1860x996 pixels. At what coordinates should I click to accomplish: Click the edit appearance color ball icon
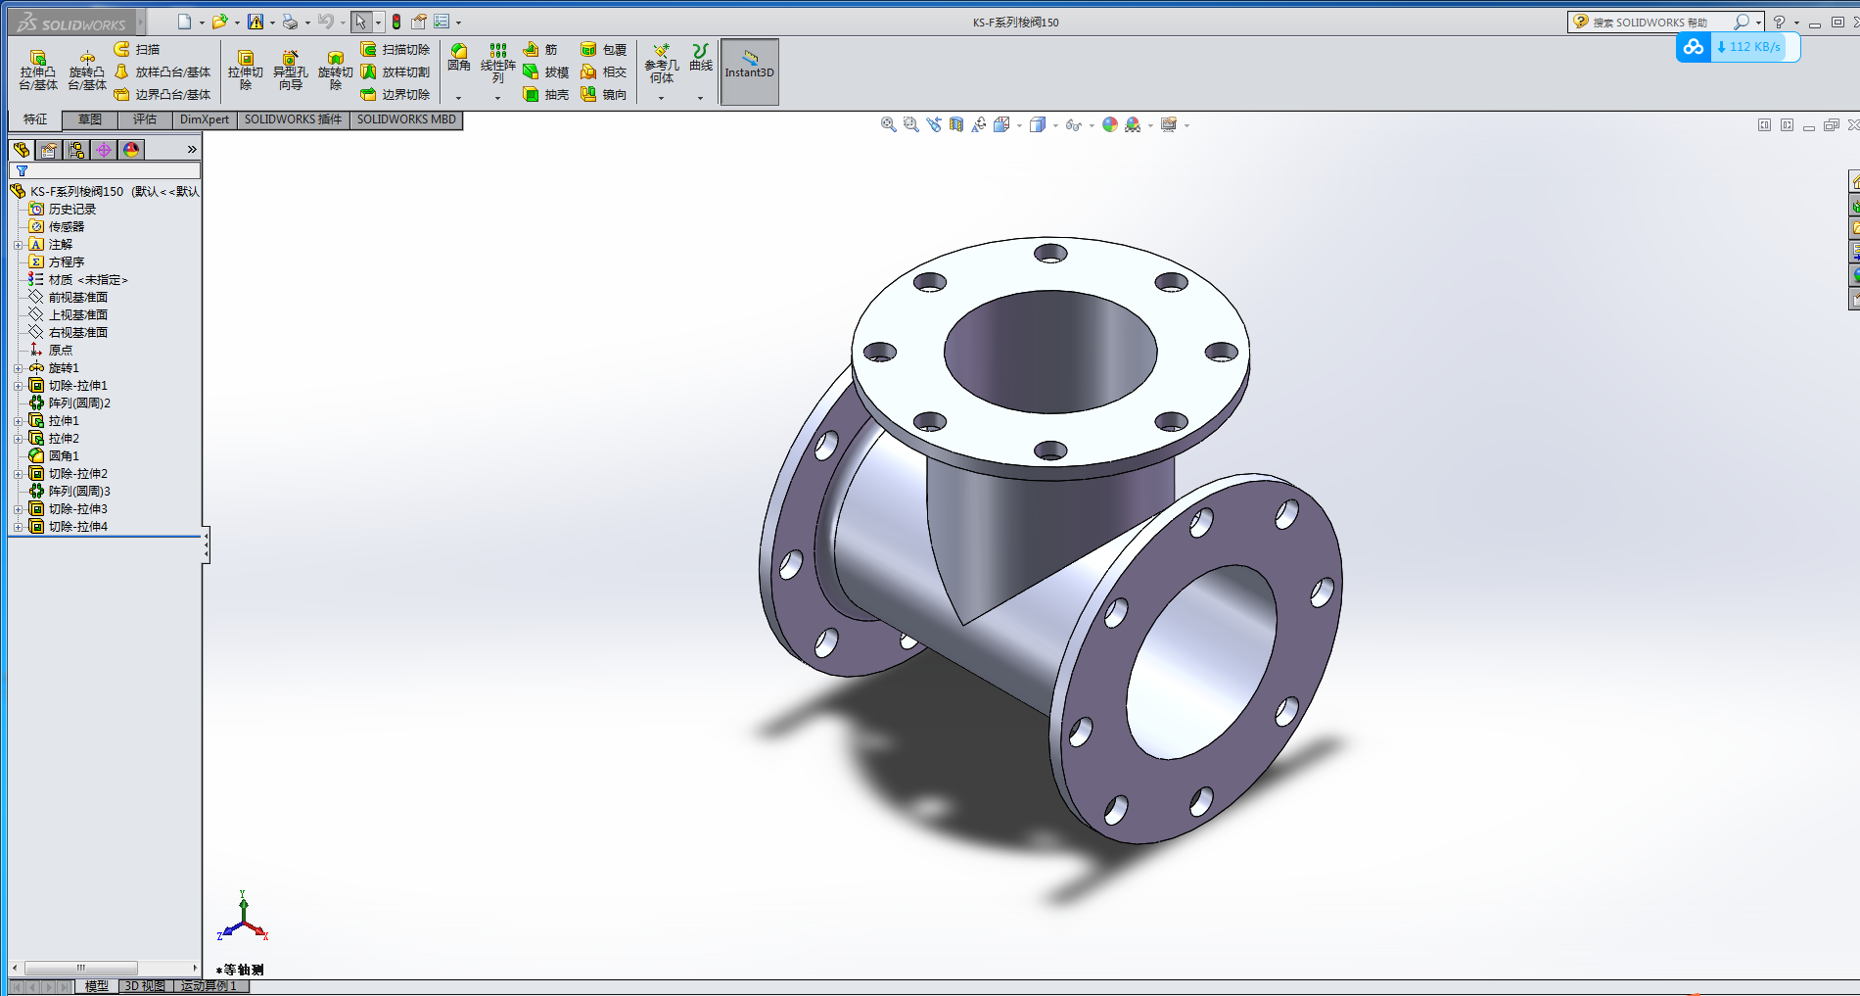tap(1109, 124)
